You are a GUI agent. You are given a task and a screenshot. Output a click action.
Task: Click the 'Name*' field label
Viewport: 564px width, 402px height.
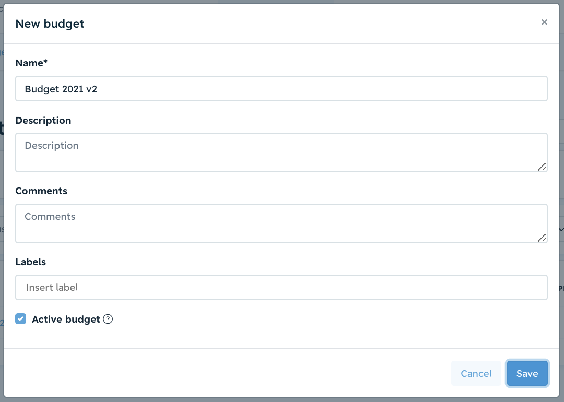click(x=31, y=63)
